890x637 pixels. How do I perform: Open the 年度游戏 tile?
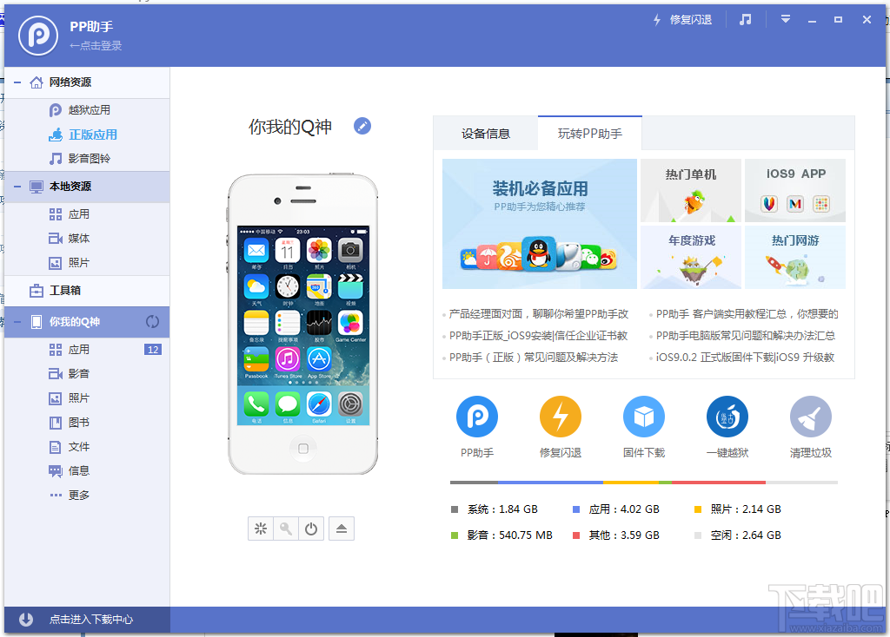[x=691, y=257]
